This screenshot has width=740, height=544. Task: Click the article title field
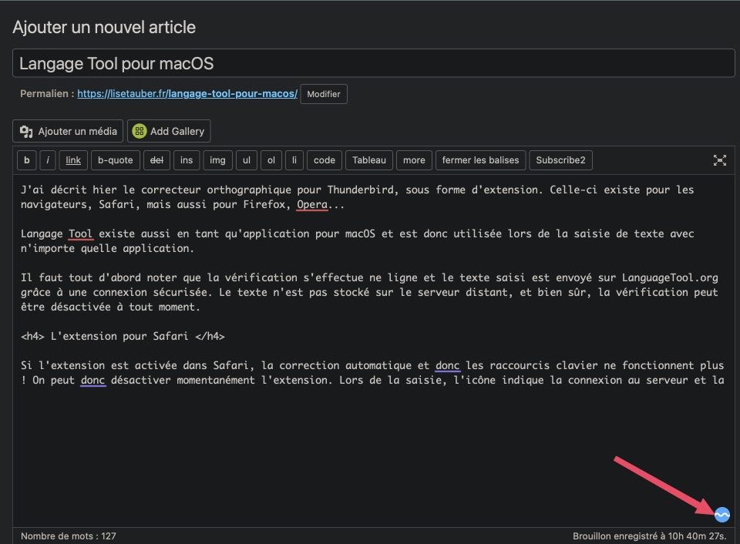point(373,63)
